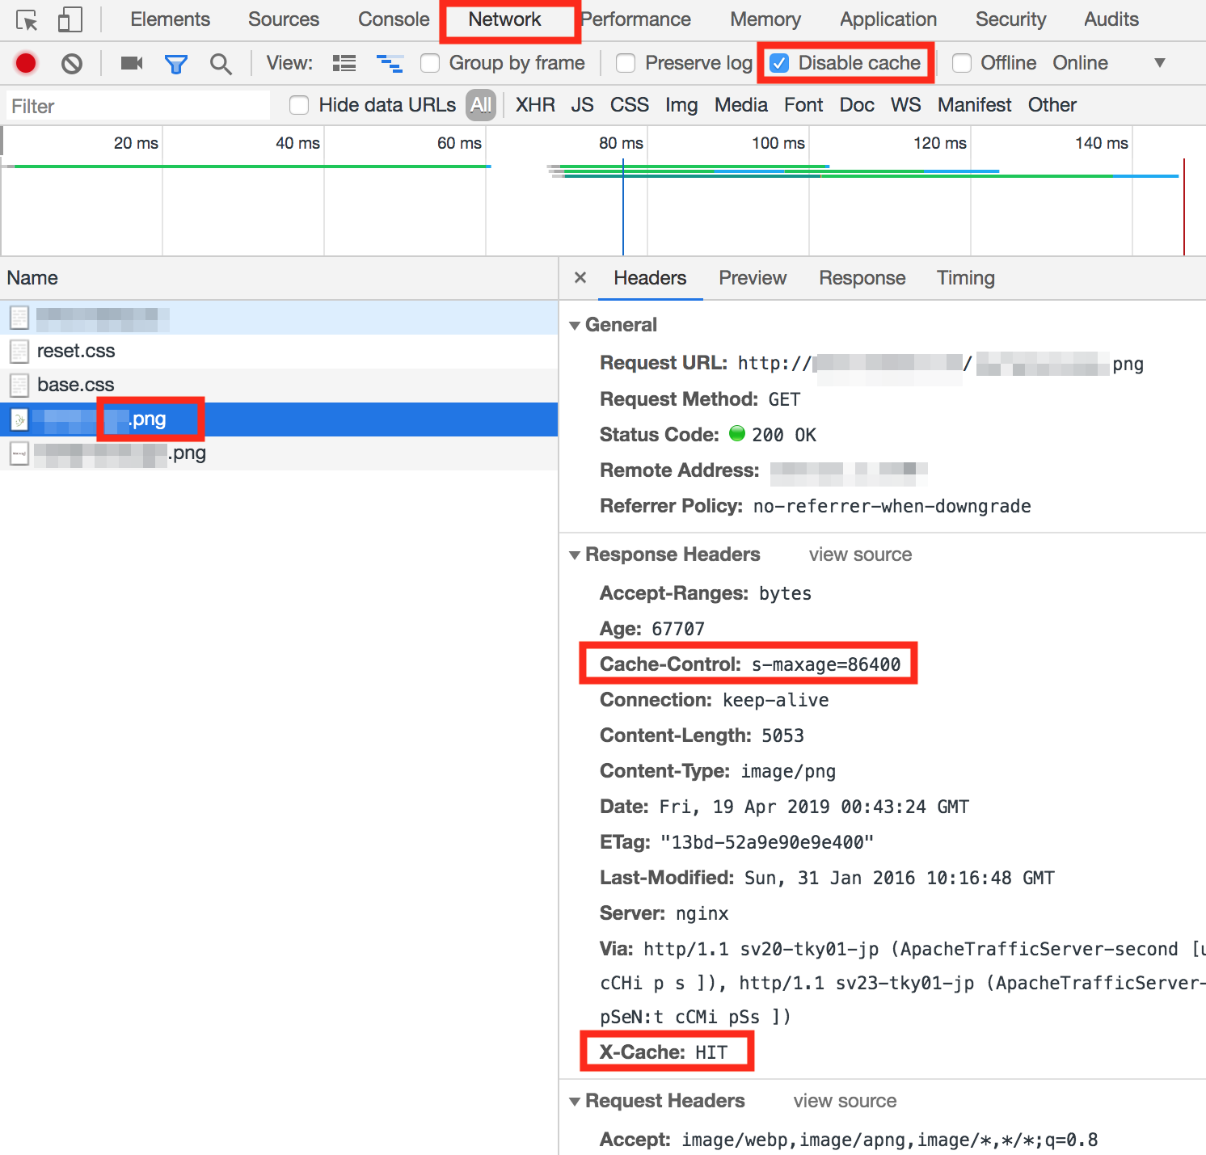1206x1155 pixels.
Task: Open the Online throttling dropdown
Action: (x=1159, y=63)
